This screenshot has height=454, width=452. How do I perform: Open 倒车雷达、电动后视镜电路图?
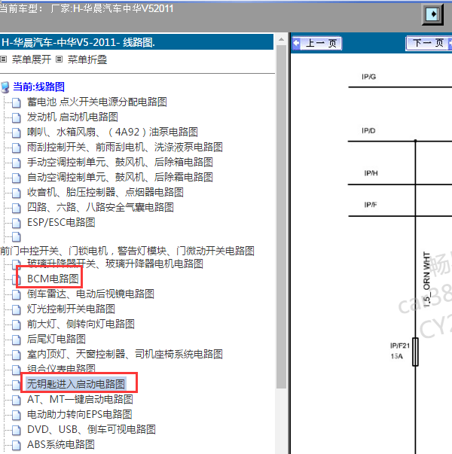90,294
